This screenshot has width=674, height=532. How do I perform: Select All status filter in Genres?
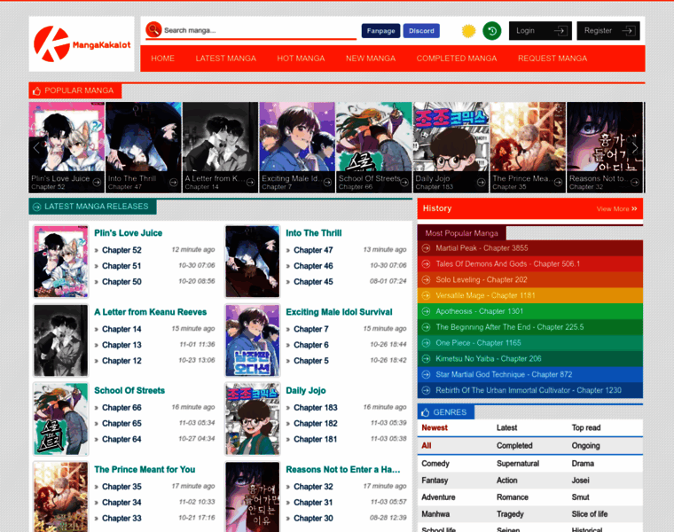tap(427, 446)
